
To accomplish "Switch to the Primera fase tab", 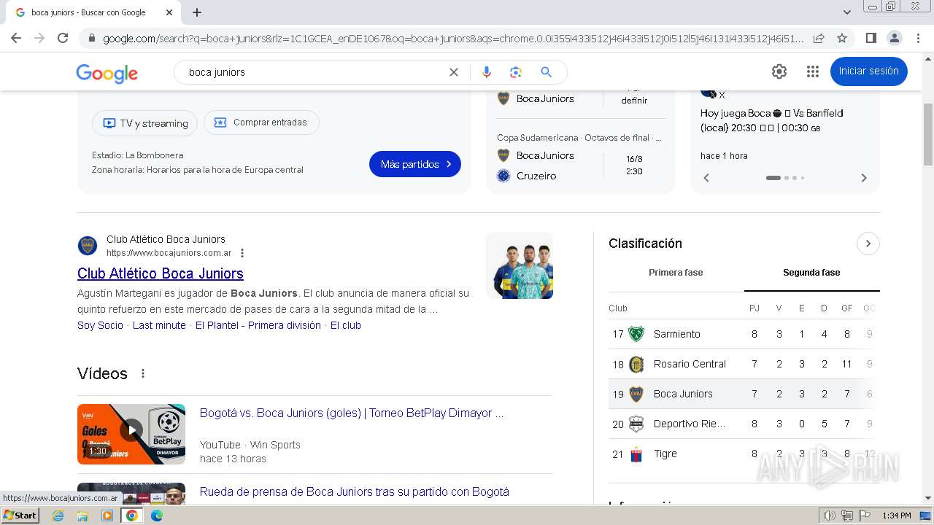I will click(x=676, y=273).
